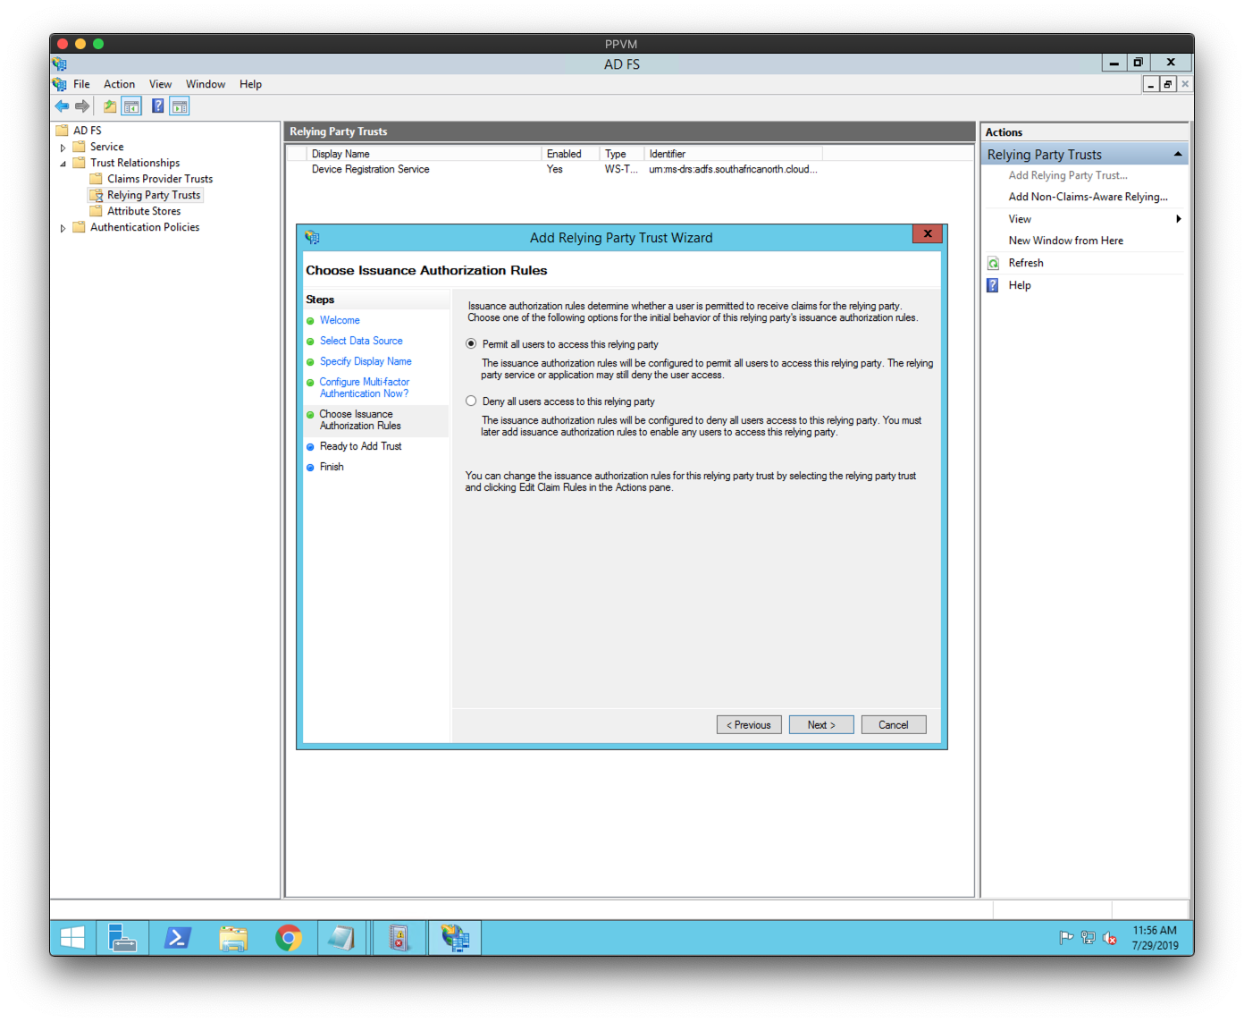Click the Next button in wizard
The height and width of the screenshot is (1022, 1244).
[821, 725]
